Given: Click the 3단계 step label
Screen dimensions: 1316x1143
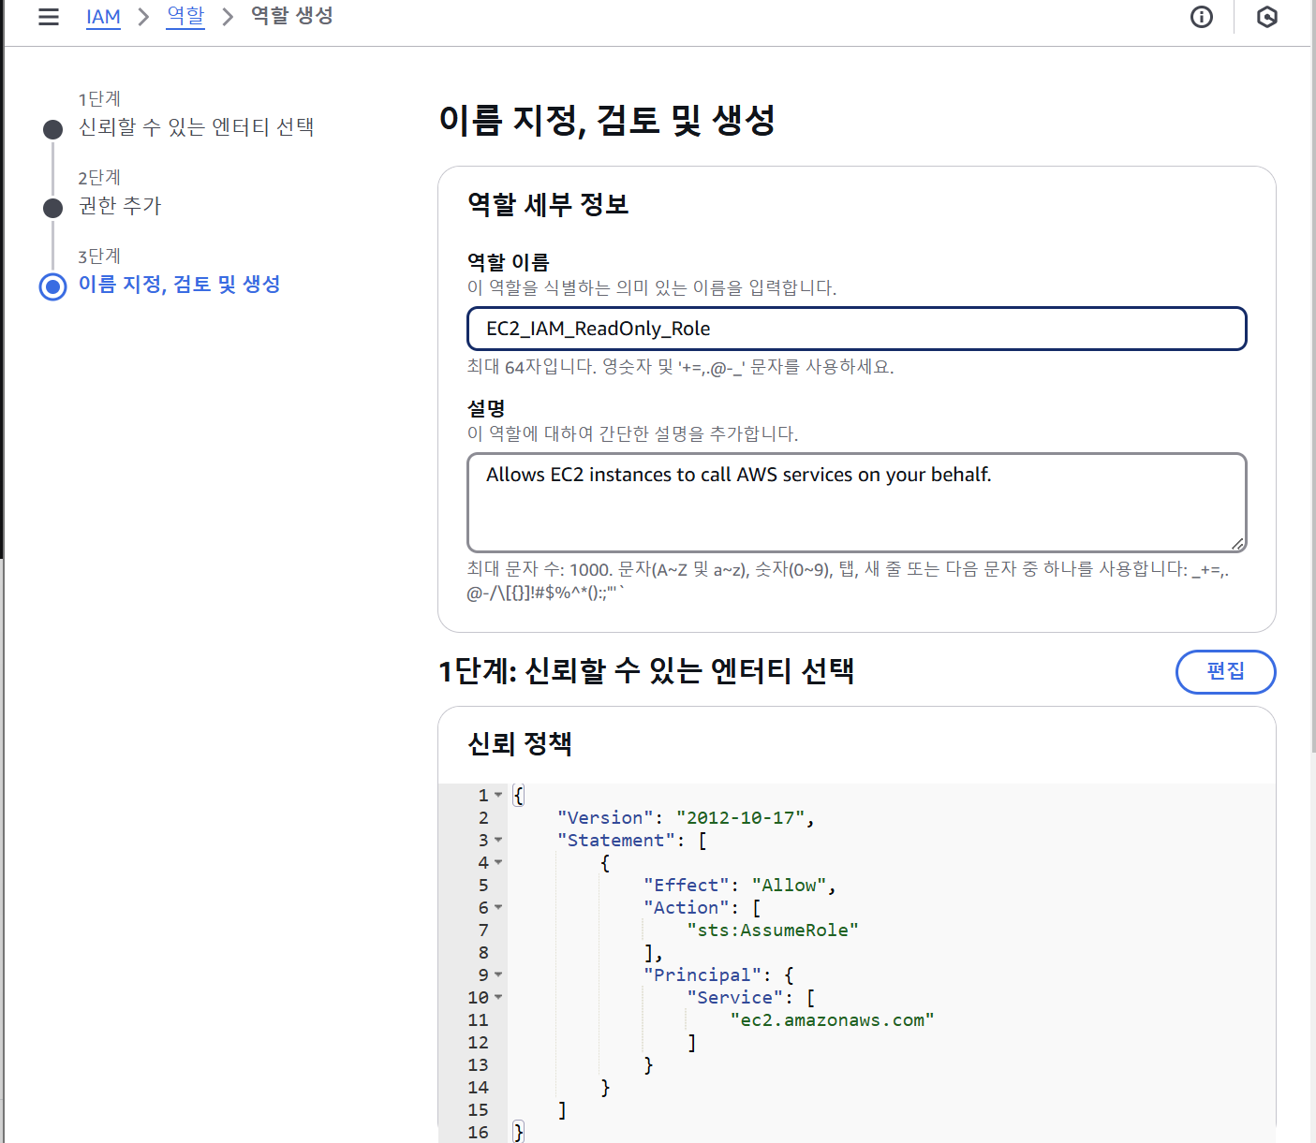Looking at the screenshot, I should point(99,256).
